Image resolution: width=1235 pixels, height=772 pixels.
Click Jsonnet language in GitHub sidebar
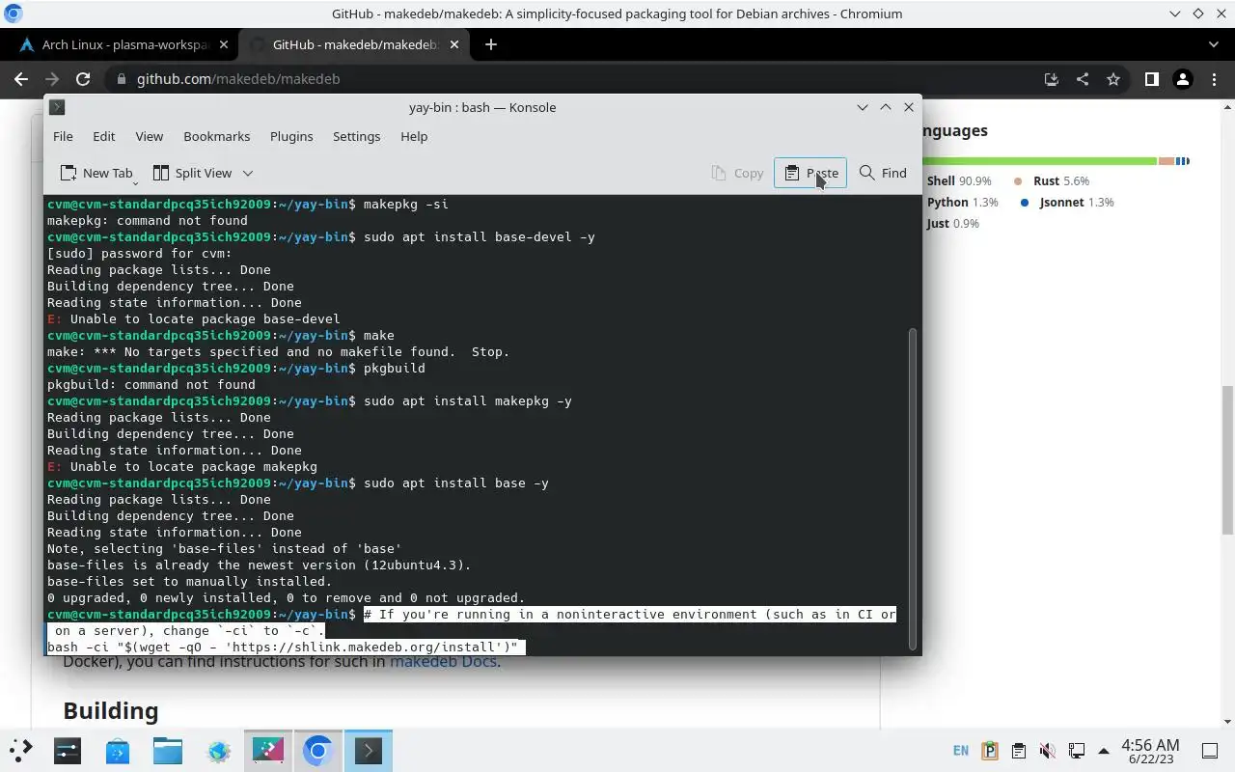point(1067,202)
